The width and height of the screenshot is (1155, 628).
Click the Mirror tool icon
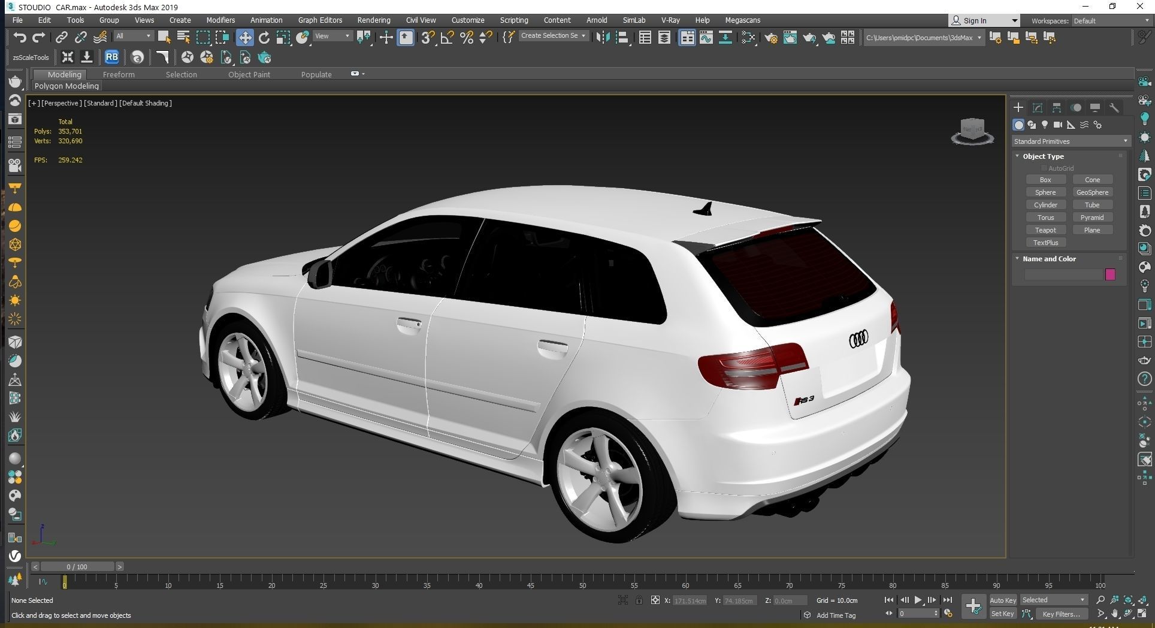click(603, 38)
